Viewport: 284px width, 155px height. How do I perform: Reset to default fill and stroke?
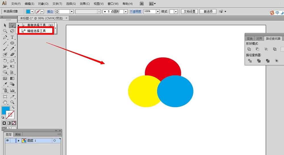click(3, 117)
